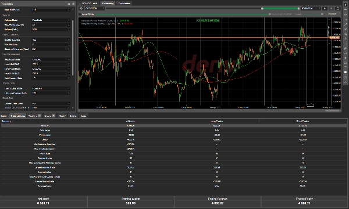Click the visual mode playback progress handle
Image resolution: width=349 pixels, height=209 pixels.
point(270,14)
